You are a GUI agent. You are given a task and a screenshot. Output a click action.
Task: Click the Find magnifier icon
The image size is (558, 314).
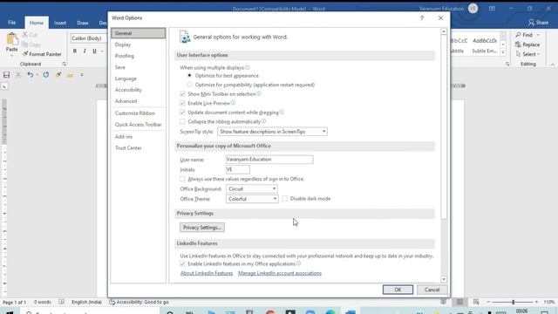click(x=519, y=35)
